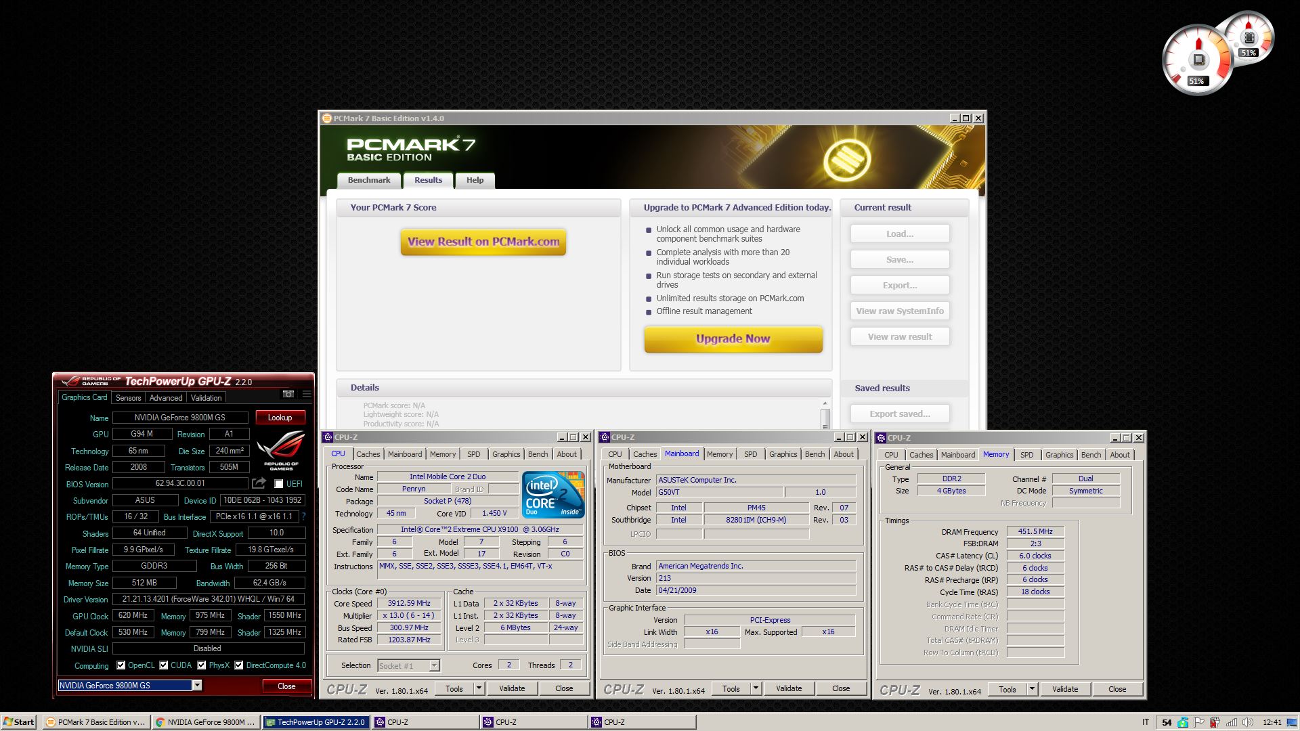Image resolution: width=1300 pixels, height=731 pixels.
Task: Switch to the Benchmark tab in PCMark 7
Action: tap(369, 180)
